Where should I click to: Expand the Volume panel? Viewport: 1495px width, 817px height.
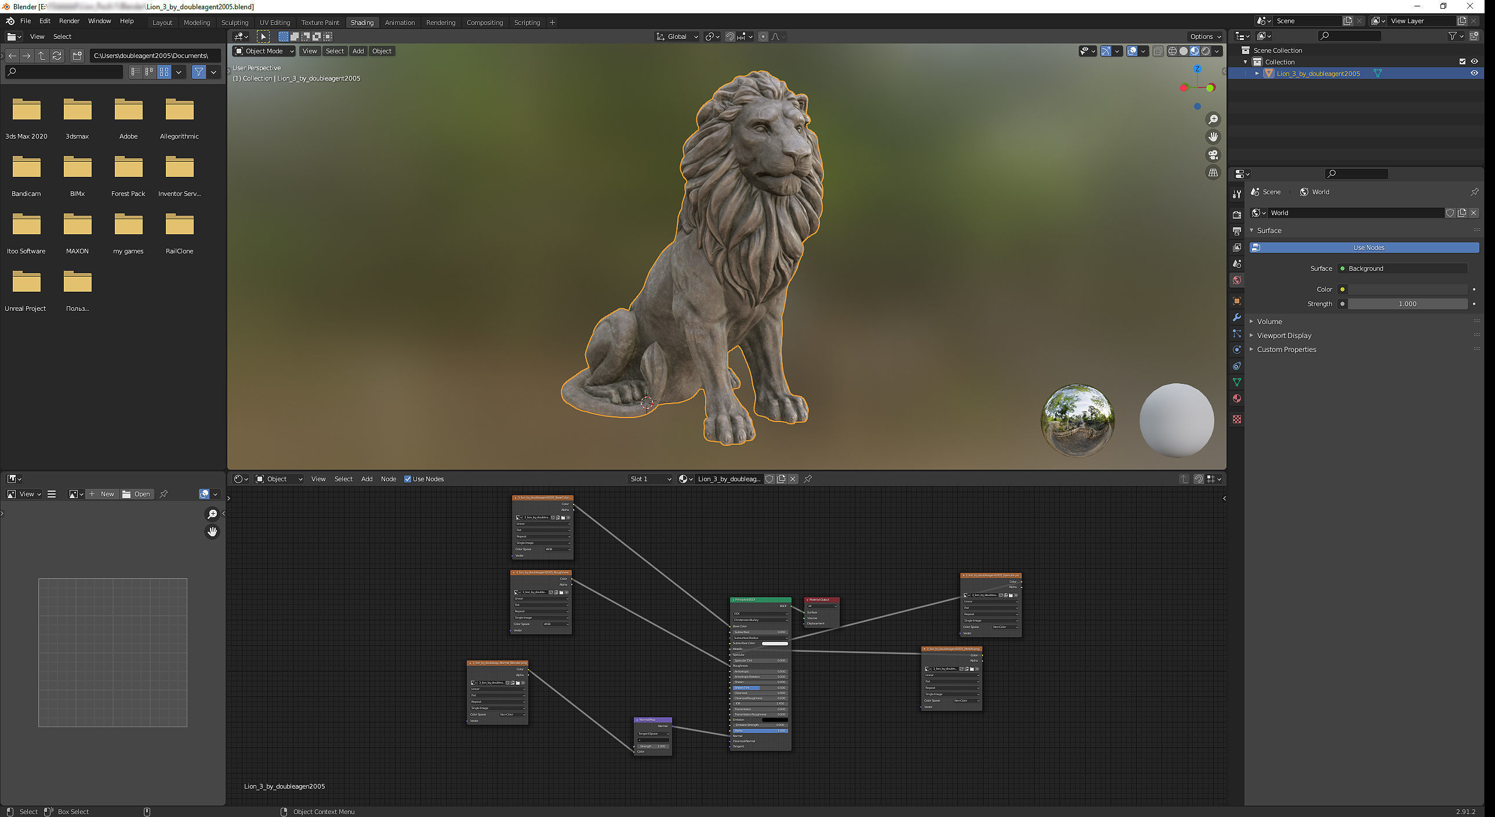[1269, 321]
